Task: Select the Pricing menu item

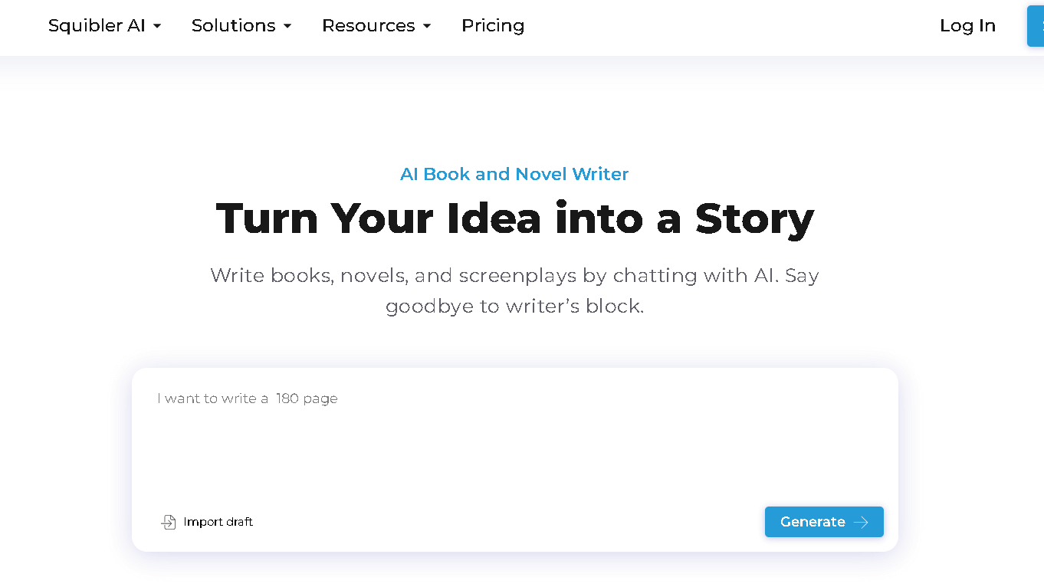Action: click(493, 26)
